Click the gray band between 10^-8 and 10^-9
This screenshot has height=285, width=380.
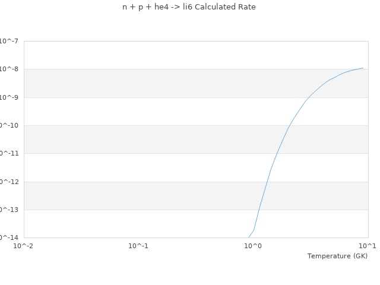coord(148,83)
